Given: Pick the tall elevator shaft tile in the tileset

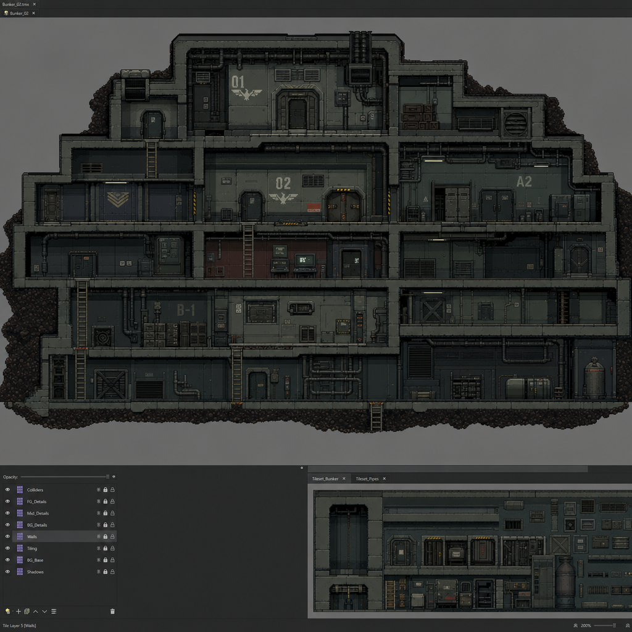Looking at the screenshot, I should (348, 538).
